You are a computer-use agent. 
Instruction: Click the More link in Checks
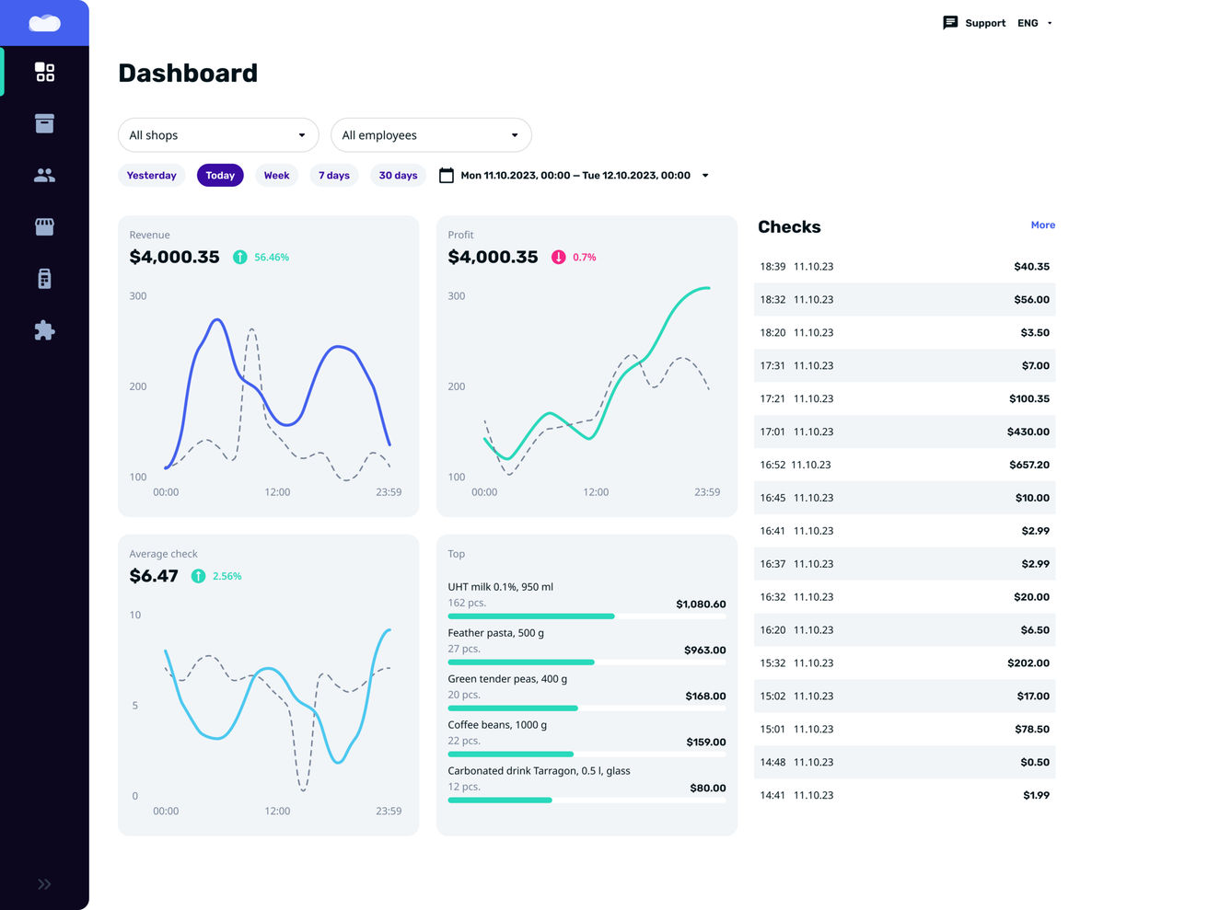1043,225
